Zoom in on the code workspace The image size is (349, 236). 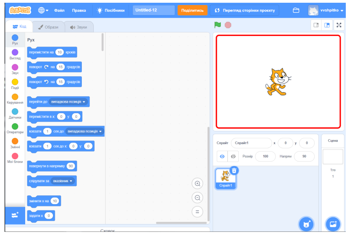point(198,184)
